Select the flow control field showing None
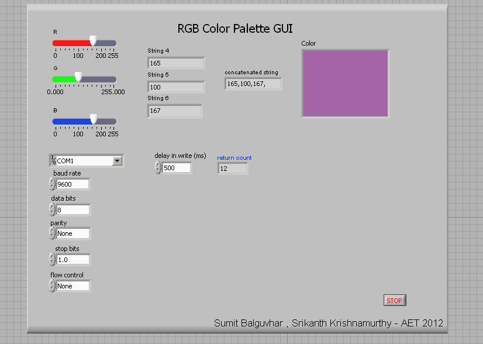This screenshot has width=483, height=344. pyautogui.click(x=73, y=286)
